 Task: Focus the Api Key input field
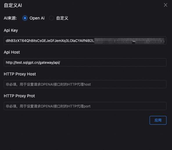85,40
